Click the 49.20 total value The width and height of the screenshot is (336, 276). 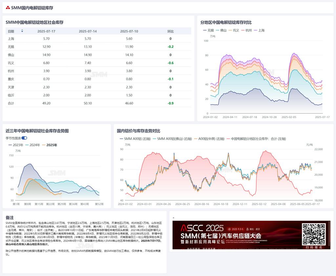click(46, 103)
